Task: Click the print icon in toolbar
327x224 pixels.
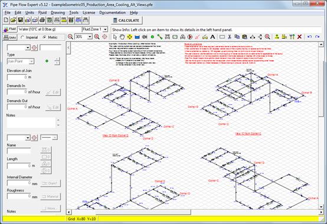Action: click(42, 20)
